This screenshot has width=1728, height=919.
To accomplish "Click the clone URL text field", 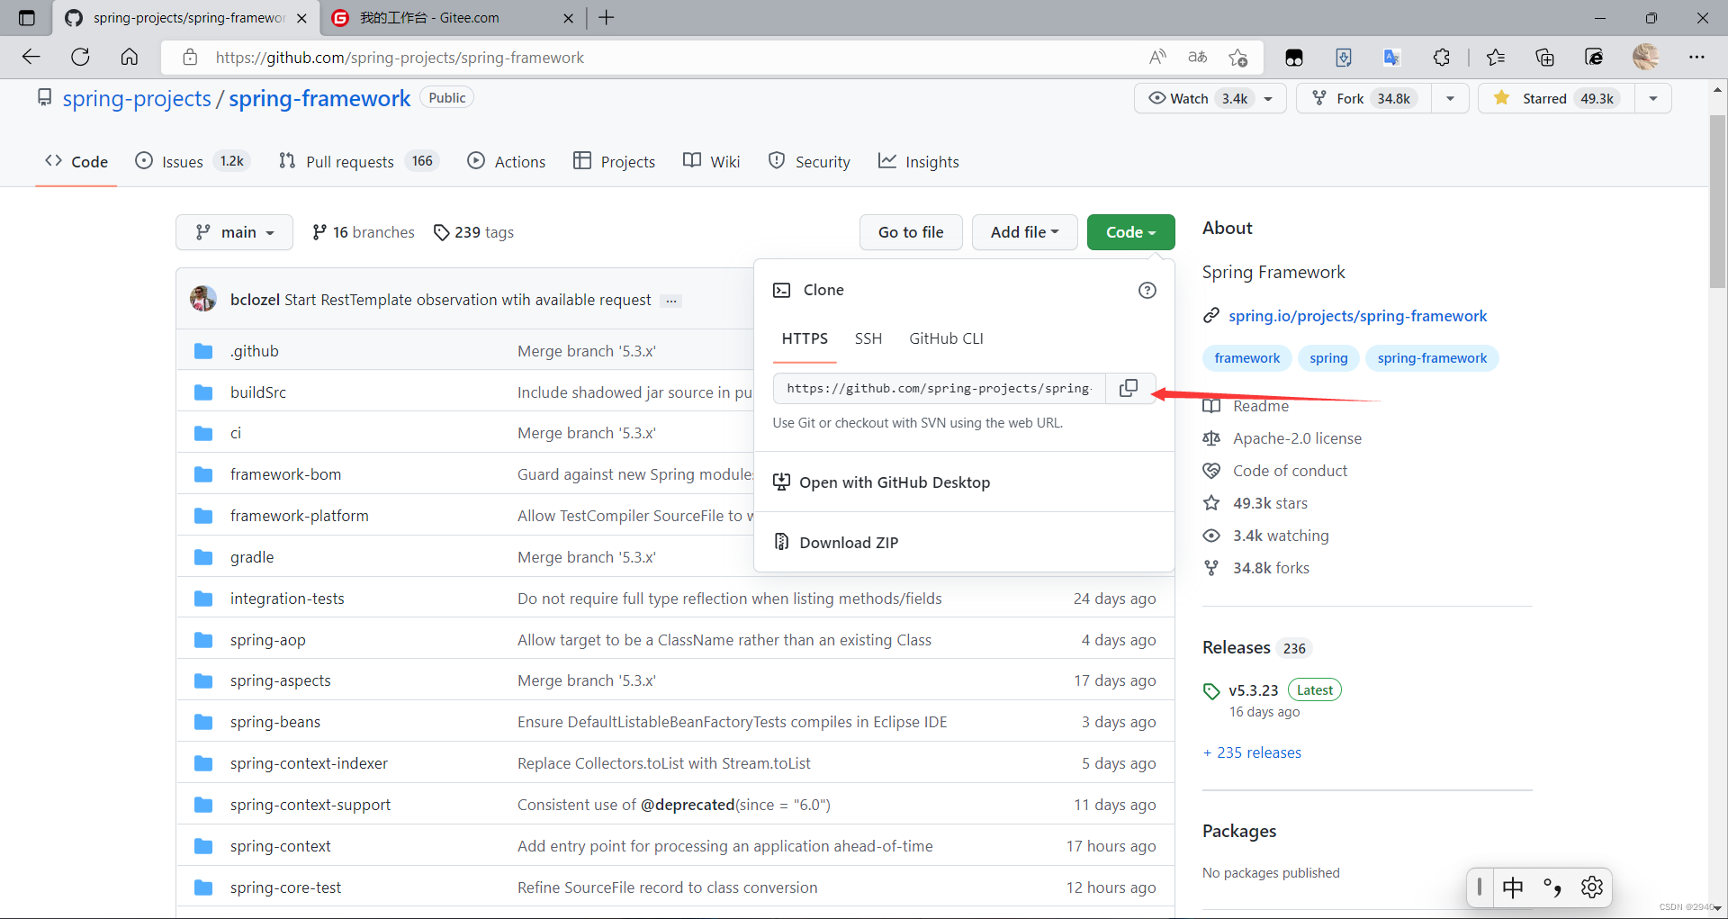I will pos(939,388).
